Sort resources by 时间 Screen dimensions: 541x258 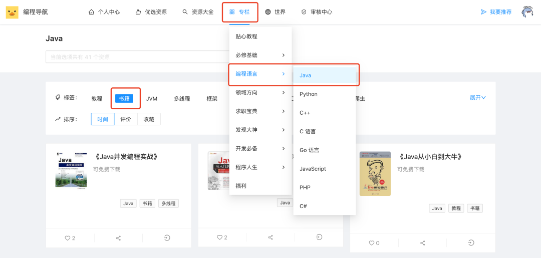103,119
